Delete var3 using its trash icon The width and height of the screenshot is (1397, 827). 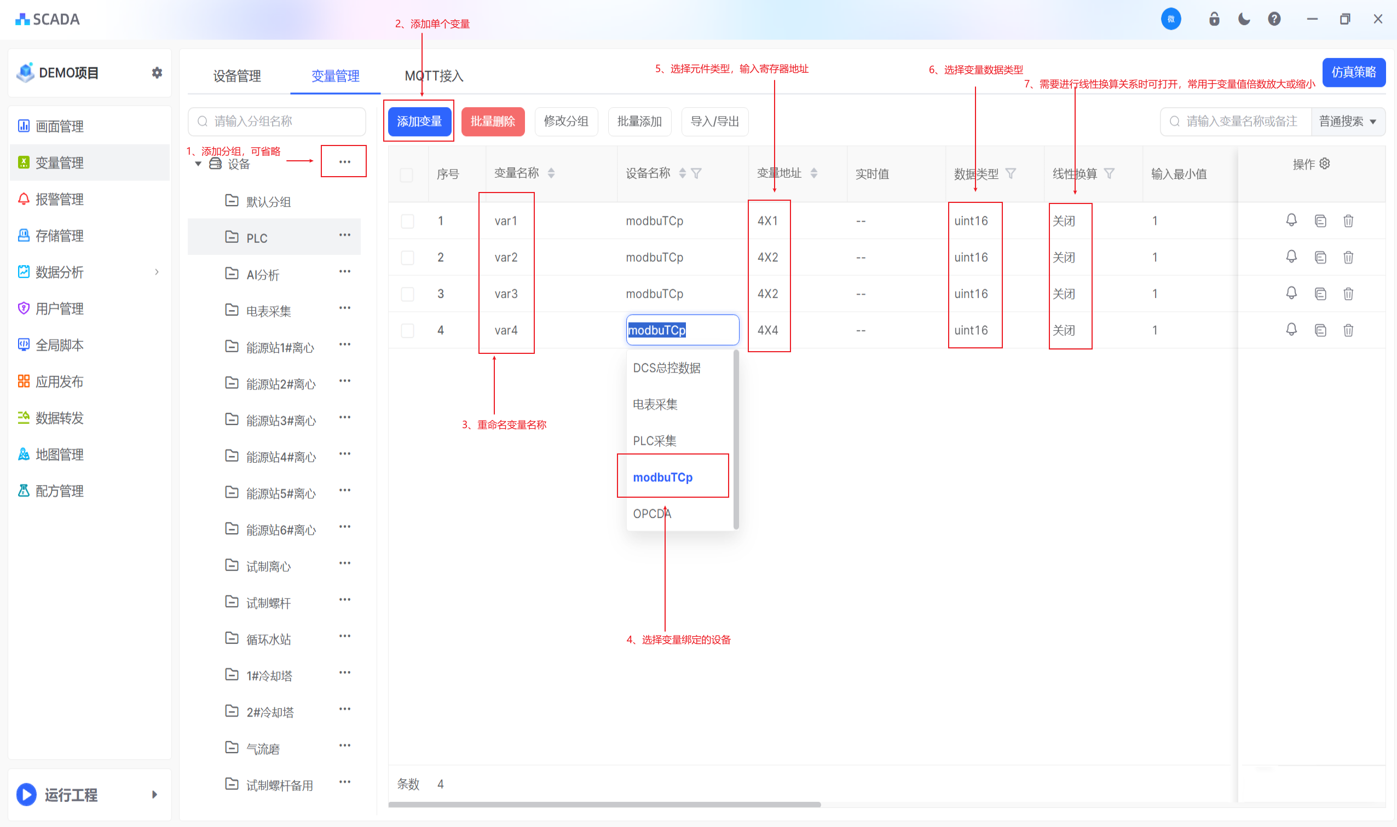[x=1348, y=294]
